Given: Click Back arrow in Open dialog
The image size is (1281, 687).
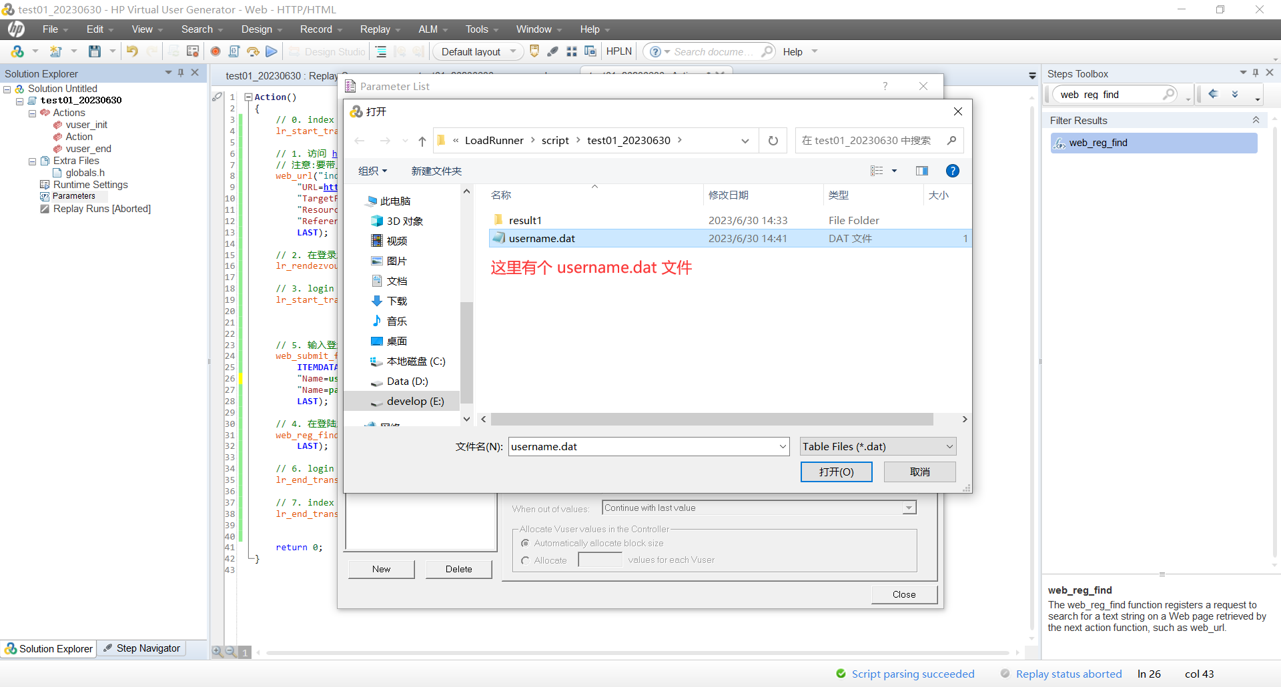Looking at the screenshot, I should [360, 141].
